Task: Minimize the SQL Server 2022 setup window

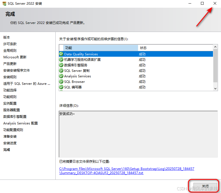Action: [190, 3]
